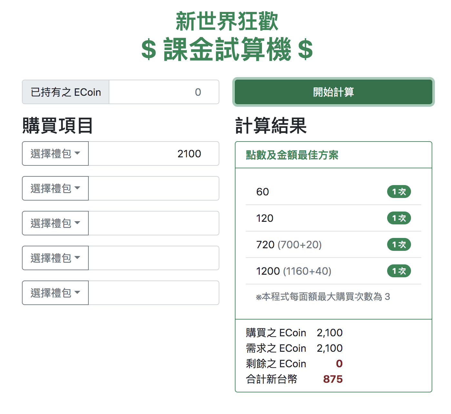Click the 1次 badge beside 60
The width and height of the screenshot is (451, 414).
tap(399, 192)
